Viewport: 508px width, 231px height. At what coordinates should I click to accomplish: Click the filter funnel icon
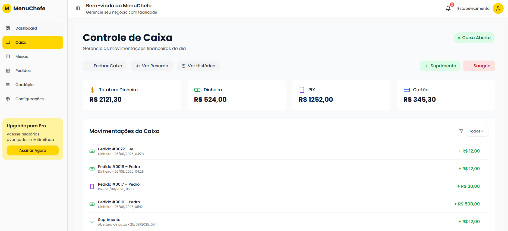[461, 131]
